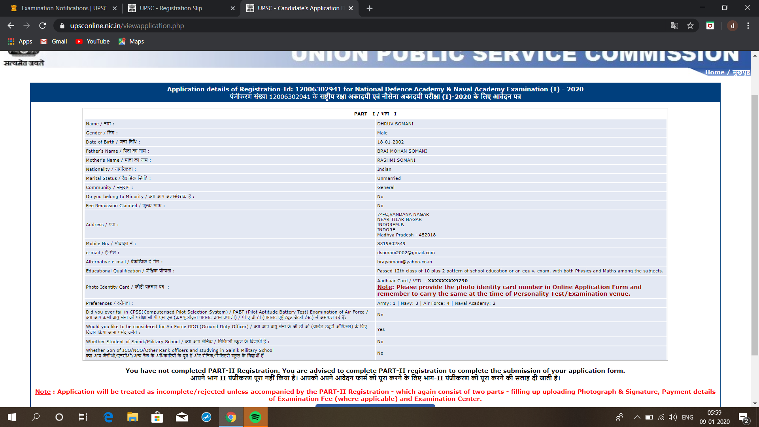
Task: Open a new browser tab
Action: (x=370, y=8)
